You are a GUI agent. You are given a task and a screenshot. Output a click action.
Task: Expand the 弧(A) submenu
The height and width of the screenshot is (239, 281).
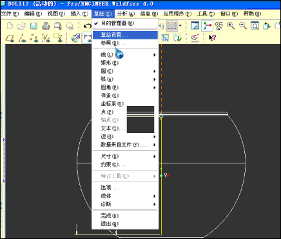[x=125, y=79]
